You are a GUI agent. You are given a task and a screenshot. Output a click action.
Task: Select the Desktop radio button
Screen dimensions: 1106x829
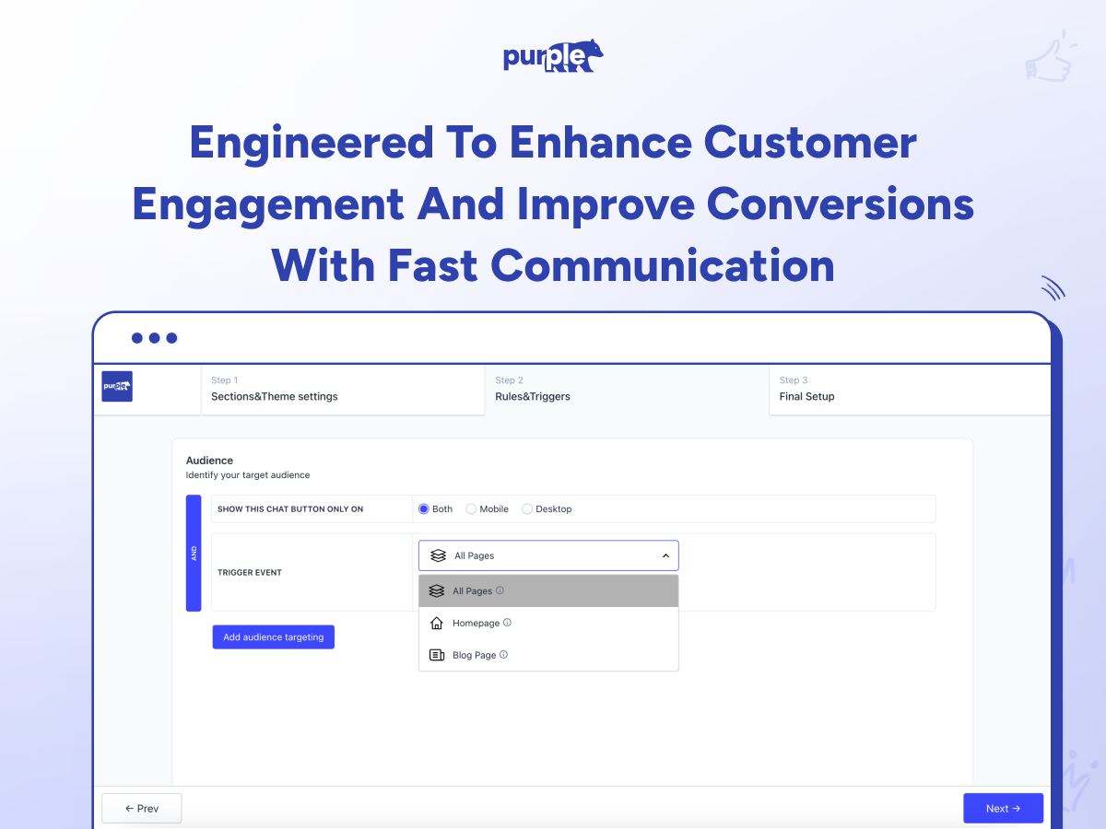[x=527, y=508]
